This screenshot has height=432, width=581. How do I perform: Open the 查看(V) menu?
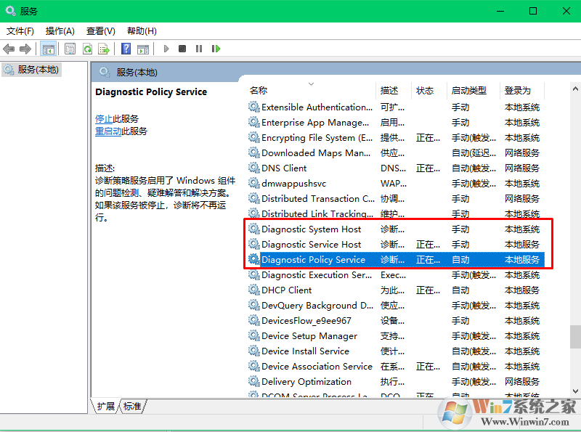(100, 31)
